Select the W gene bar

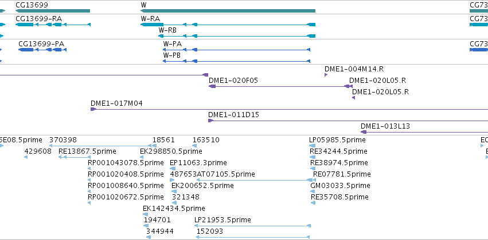[x=228, y=11]
